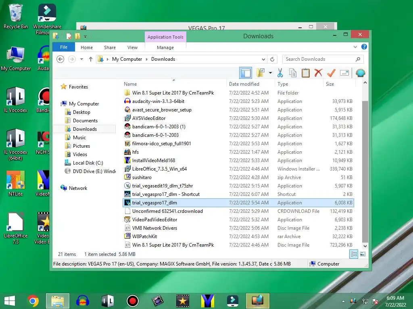Open Recycle Bin desktop icon
413x309 pixels.
pos(16,16)
